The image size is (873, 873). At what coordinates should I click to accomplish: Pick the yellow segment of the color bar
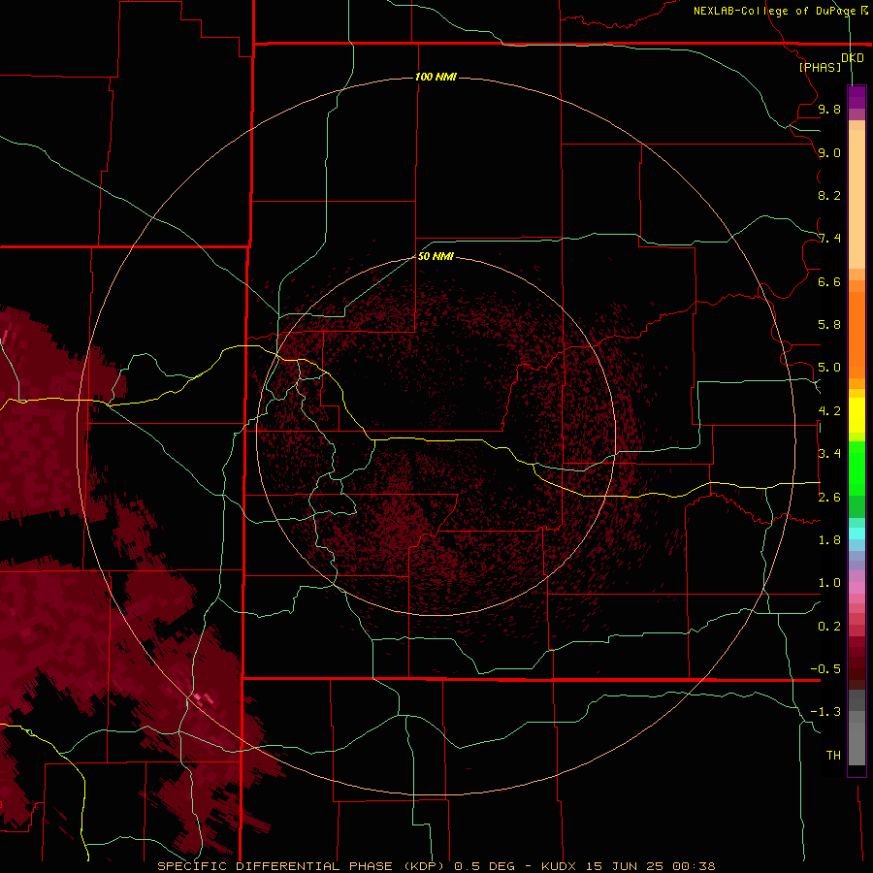[857, 415]
